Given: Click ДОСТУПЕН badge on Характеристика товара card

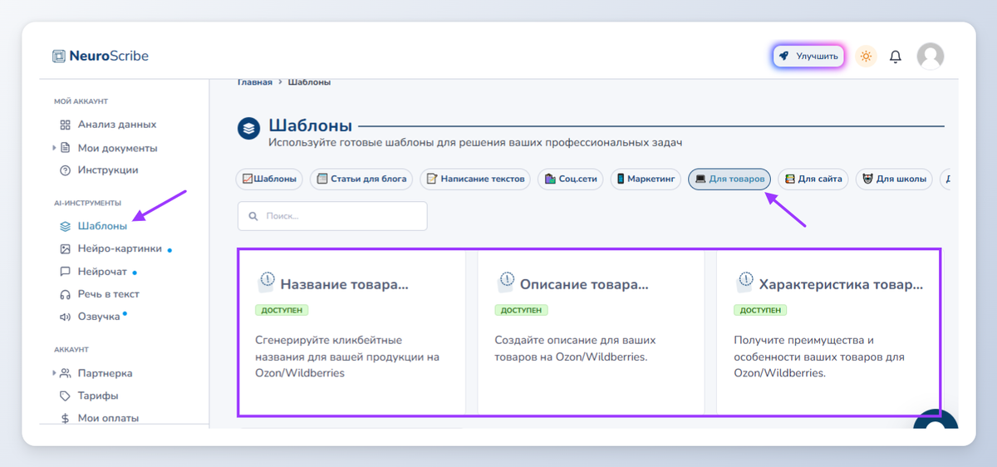Looking at the screenshot, I should (760, 310).
